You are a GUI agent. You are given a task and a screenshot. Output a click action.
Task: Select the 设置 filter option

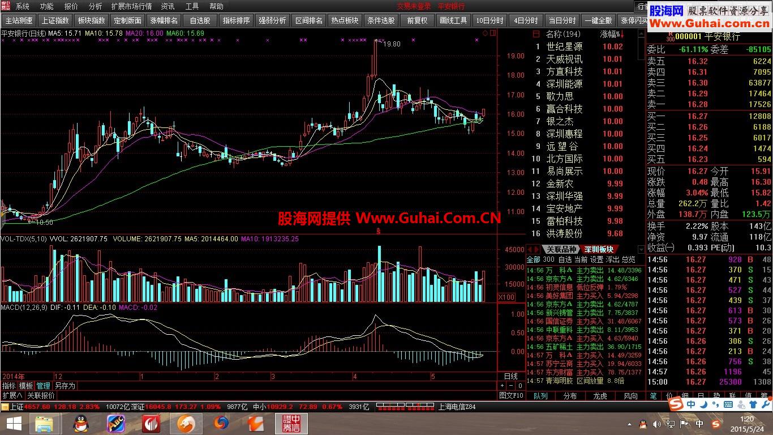tap(596, 259)
